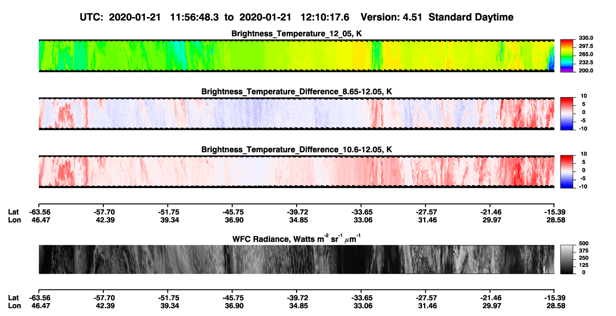Click the 10 tick on the 8.65-12.05 colorbar
The image size is (616, 316).
pyautogui.click(x=584, y=96)
